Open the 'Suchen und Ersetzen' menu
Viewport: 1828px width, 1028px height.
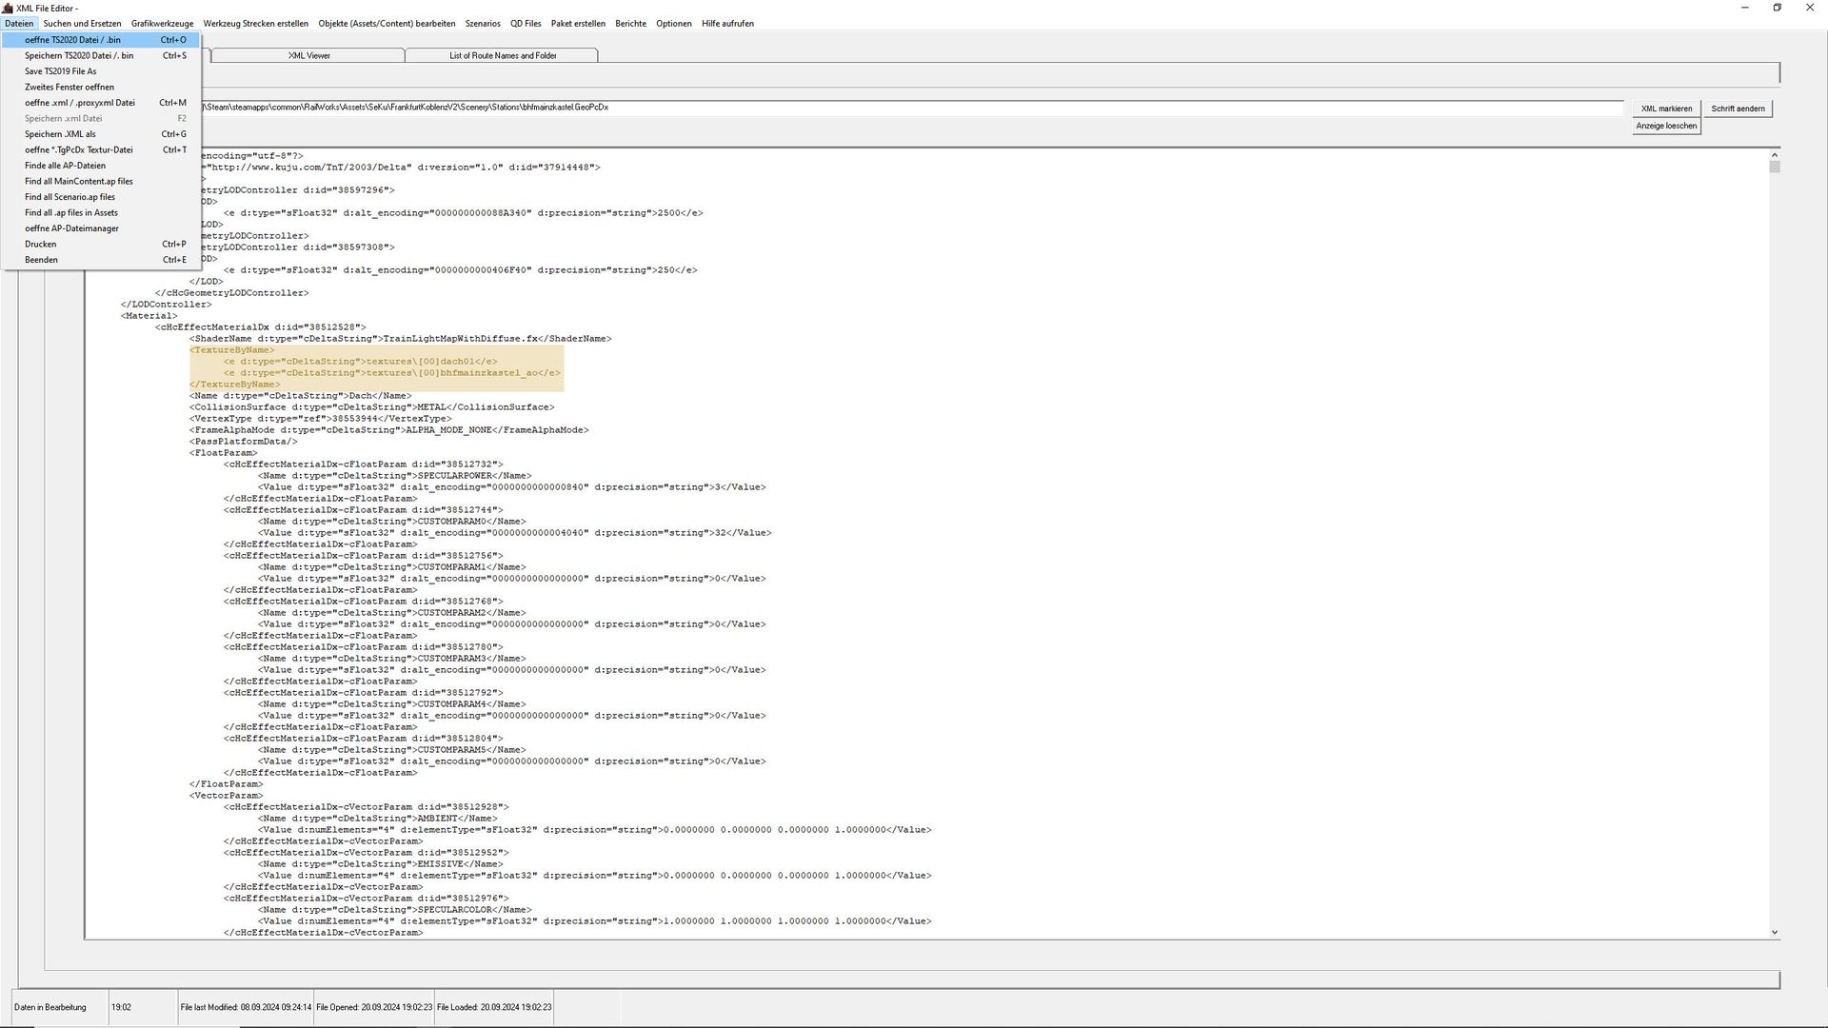click(82, 24)
